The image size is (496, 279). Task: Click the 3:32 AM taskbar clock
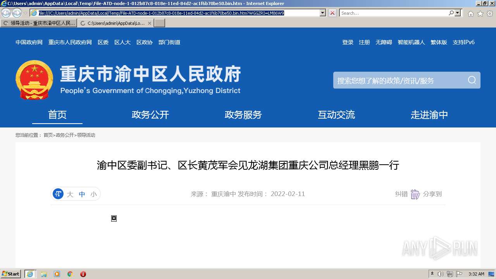tap(476, 274)
